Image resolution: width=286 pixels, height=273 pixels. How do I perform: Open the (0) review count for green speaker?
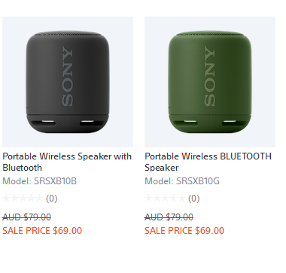tap(194, 199)
